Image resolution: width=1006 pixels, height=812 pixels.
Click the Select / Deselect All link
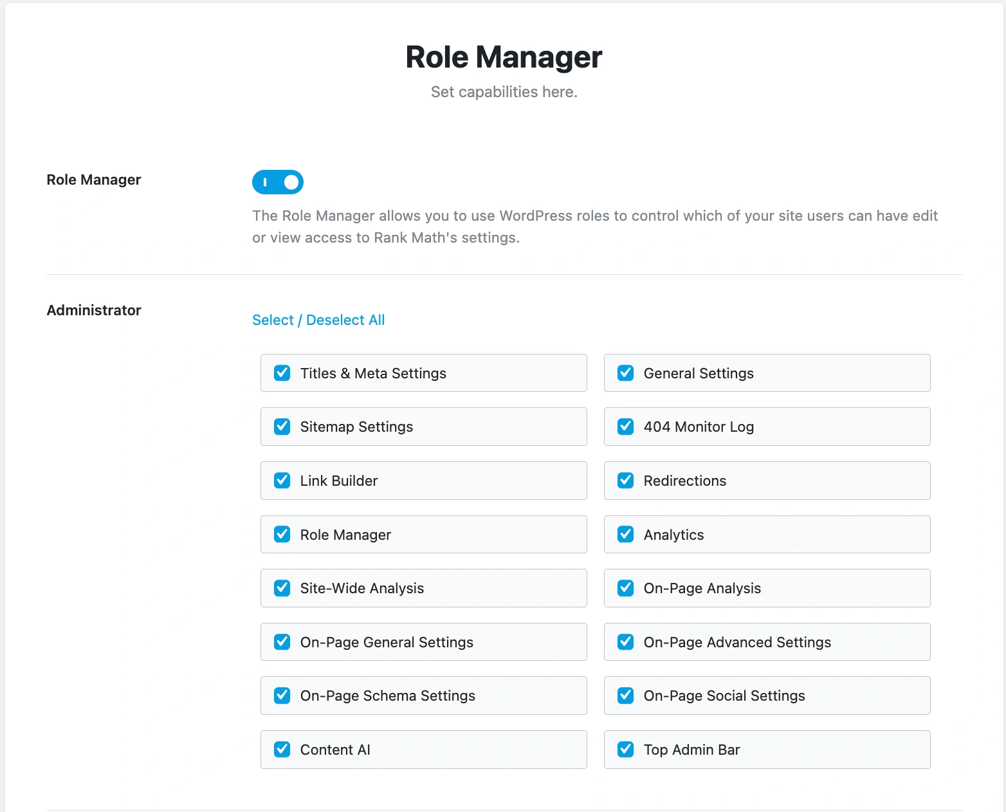click(318, 320)
